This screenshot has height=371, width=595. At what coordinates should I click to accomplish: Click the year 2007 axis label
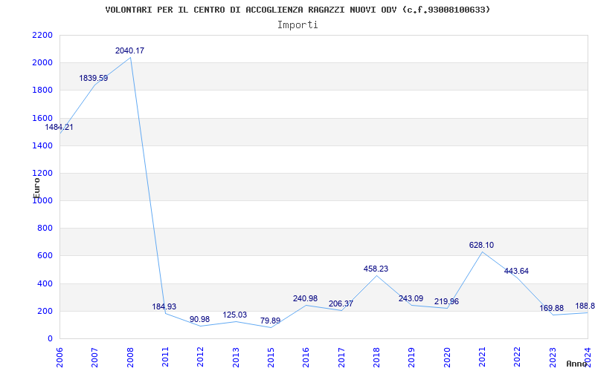(95, 358)
